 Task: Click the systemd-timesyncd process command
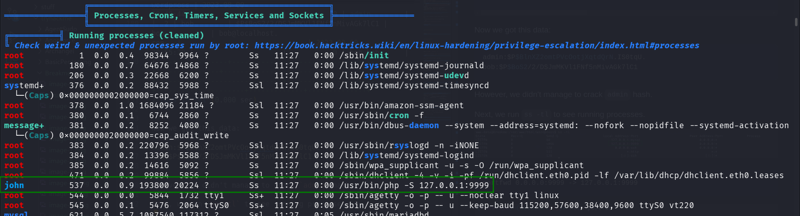414,85
